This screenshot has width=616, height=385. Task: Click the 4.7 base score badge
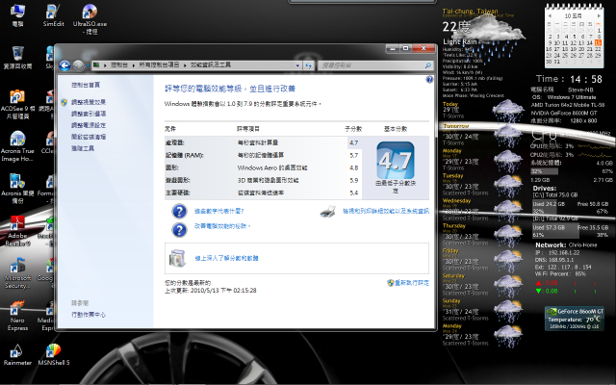point(396,161)
